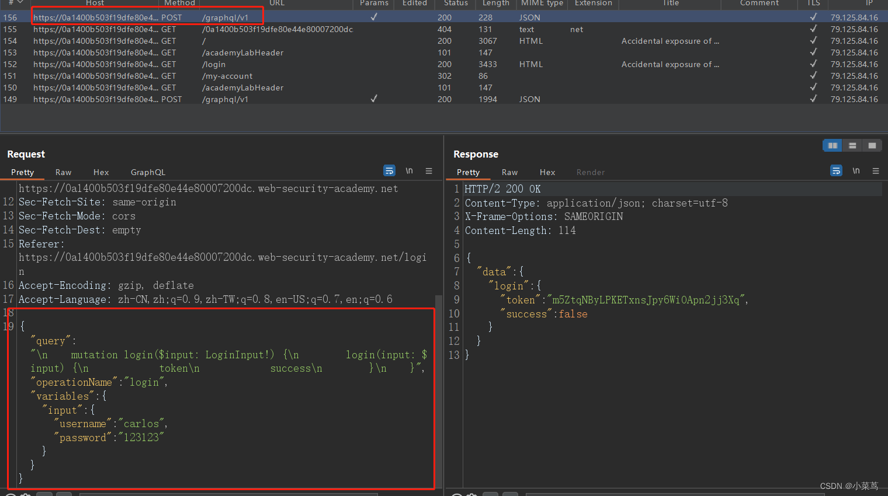
Task: Show non-printable \n characters in Request panel
Action: click(410, 170)
